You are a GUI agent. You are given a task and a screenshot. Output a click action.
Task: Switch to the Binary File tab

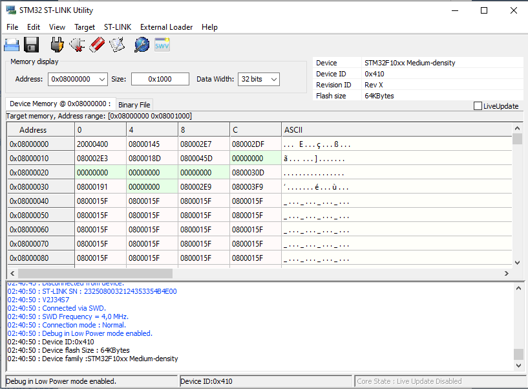[x=134, y=105]
